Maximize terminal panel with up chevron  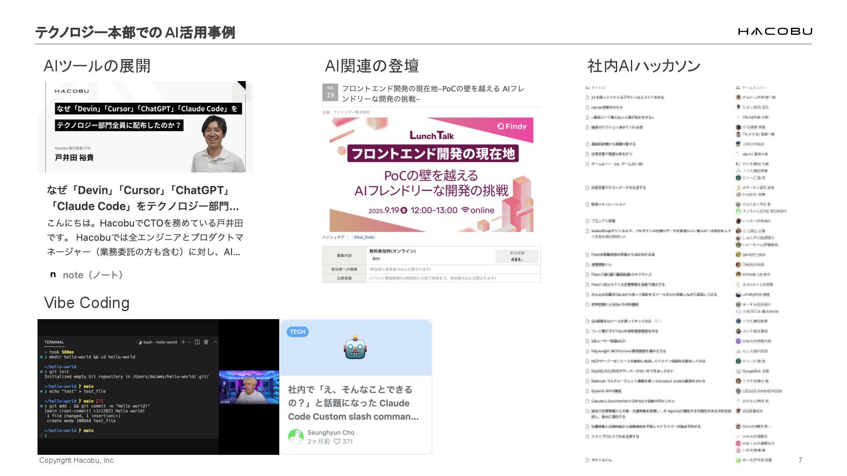tap(215, 342)
